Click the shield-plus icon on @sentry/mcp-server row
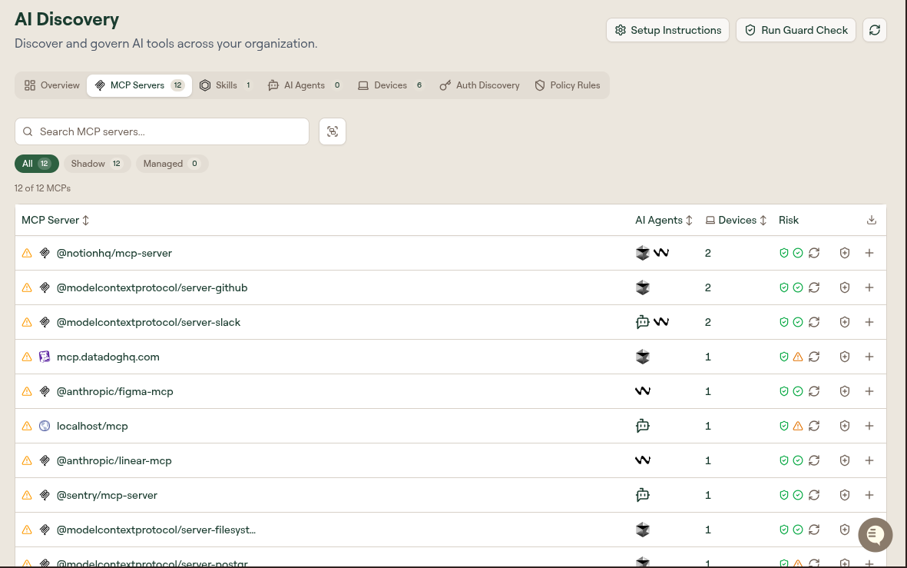Image resolution: width=907 pixels, height=568 pixels. (845, 495)
